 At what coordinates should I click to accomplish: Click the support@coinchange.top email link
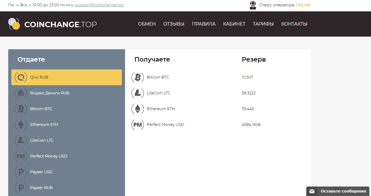(x=99, y=5)
